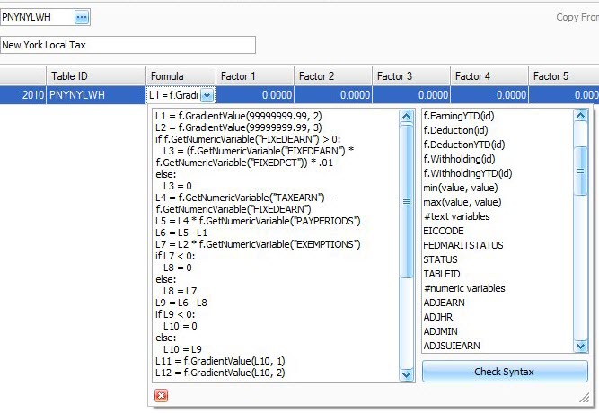This screenshot has height=413, width=599.
Task: Click the Formula column header
Action: (x=181, y=76)
